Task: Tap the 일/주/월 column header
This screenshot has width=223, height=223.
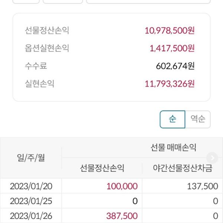Action: click(31, 158)
